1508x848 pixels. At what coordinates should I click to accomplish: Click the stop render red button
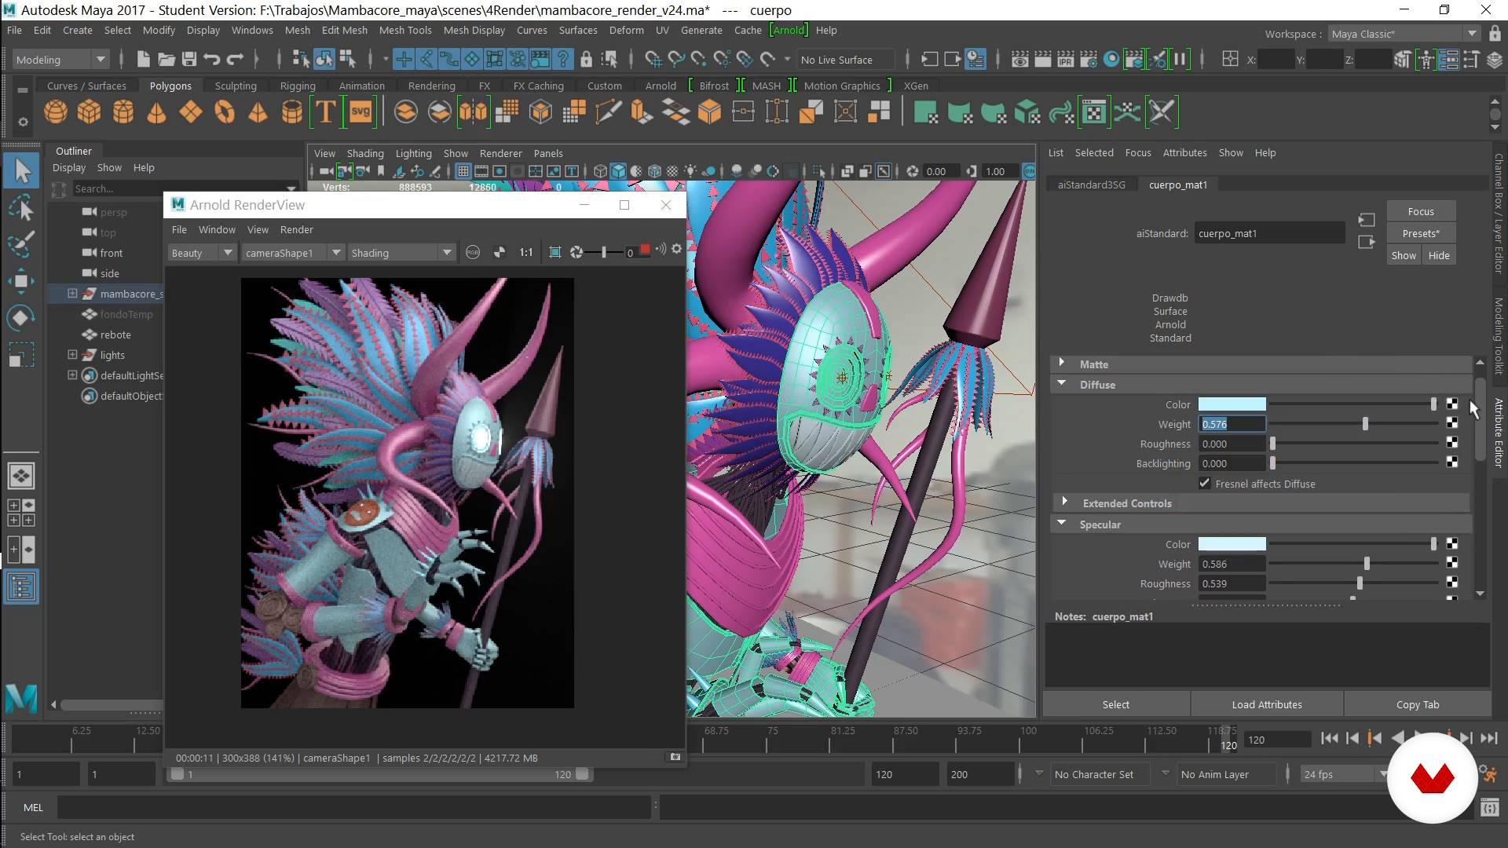tap(645, 250)
